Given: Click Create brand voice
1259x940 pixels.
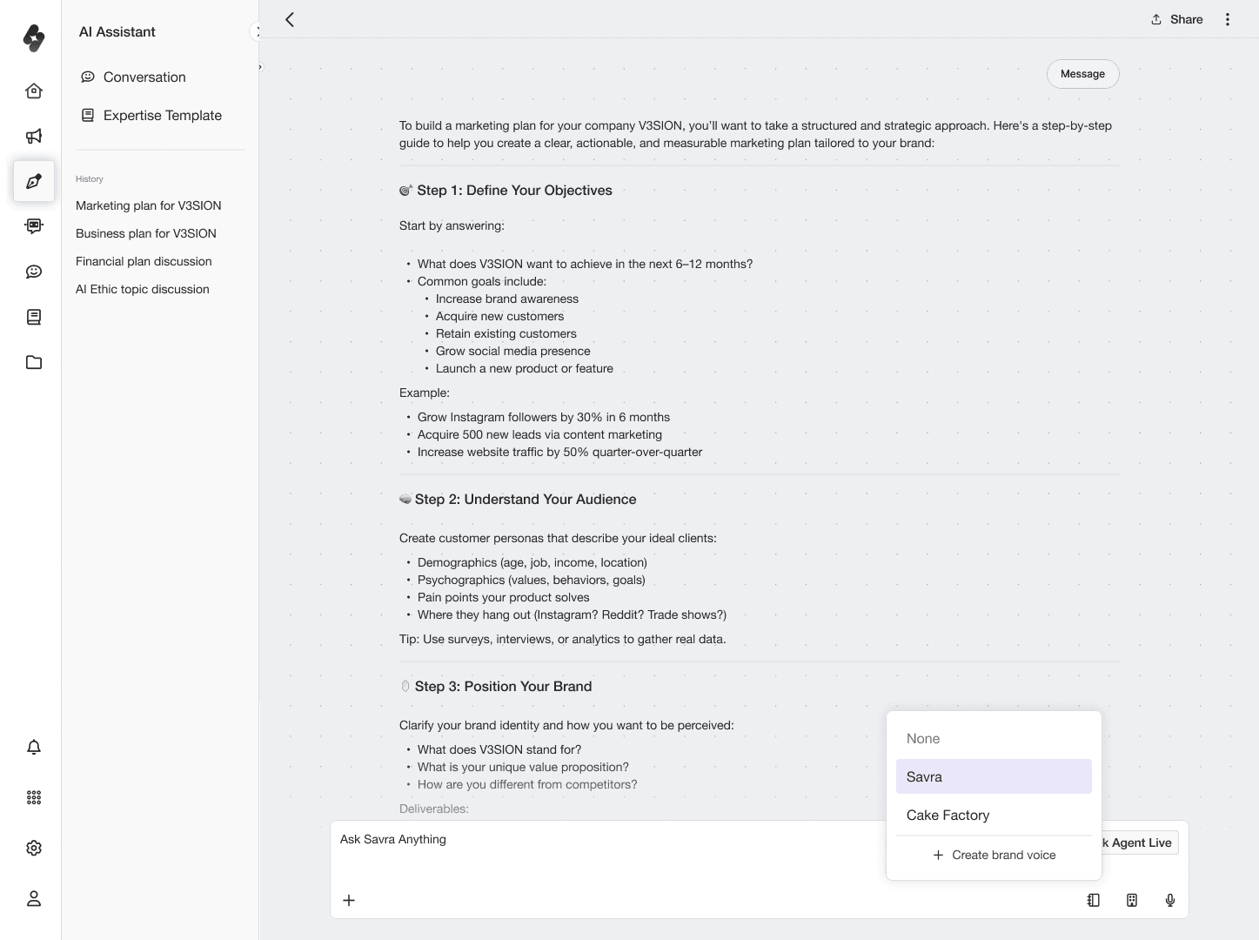Looking at the screenshot, I should pyautogui.click(x=994, y=855).
